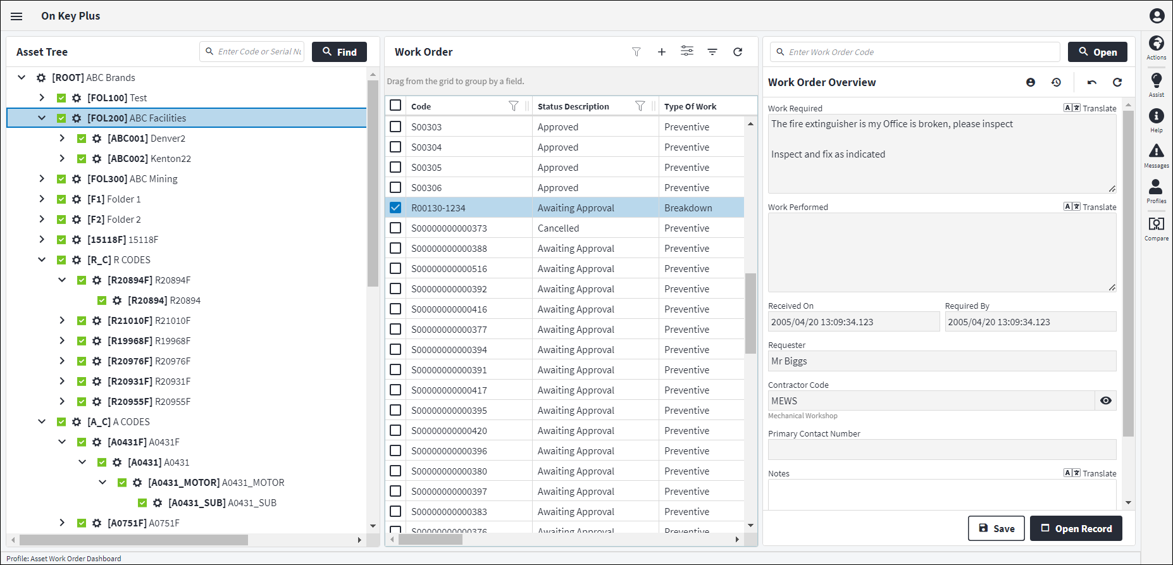This screenshot has width=1173, height=565.
Task: Collapse the R_C R CODES node
Action: click(x=42, y=260)
